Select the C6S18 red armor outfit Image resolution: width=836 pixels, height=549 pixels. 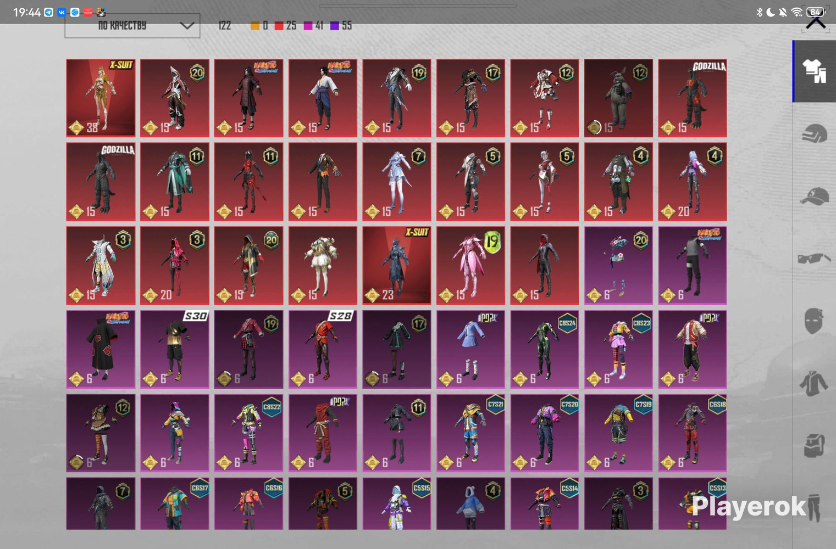pos(693,433)
